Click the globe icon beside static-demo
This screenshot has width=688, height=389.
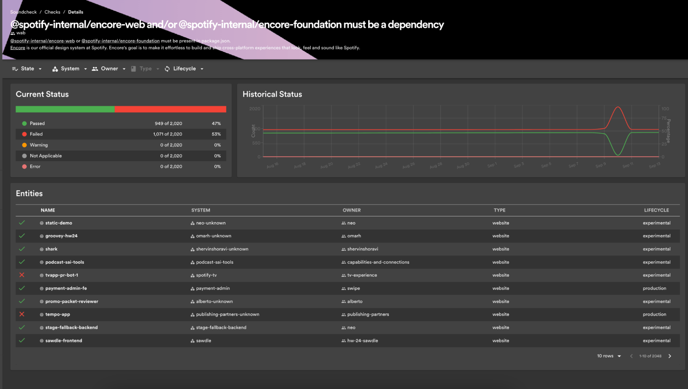coord(42,223)
